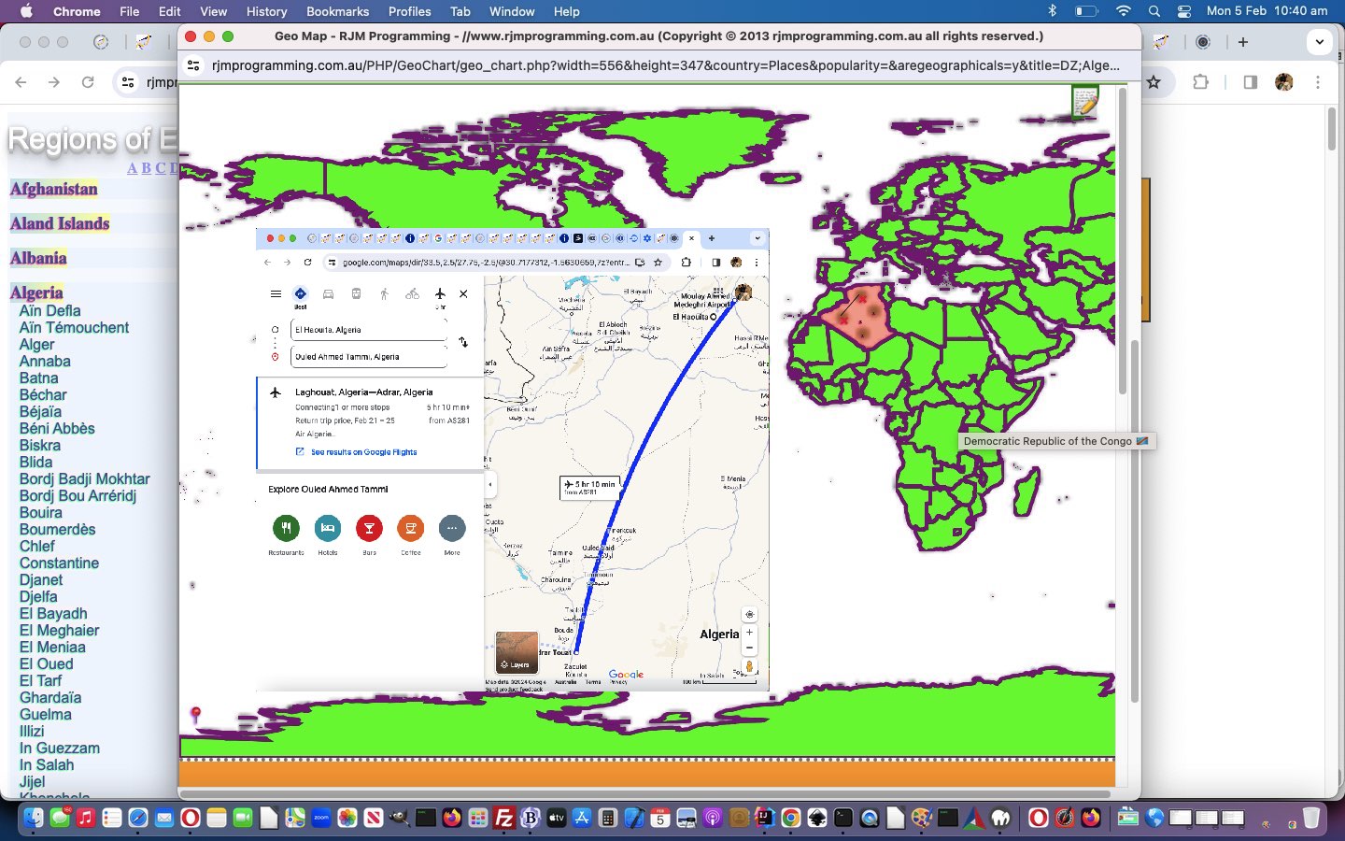Open the Chrome profile avatar
Viewport: 1345px width, 841px height.
point(1284,82)
